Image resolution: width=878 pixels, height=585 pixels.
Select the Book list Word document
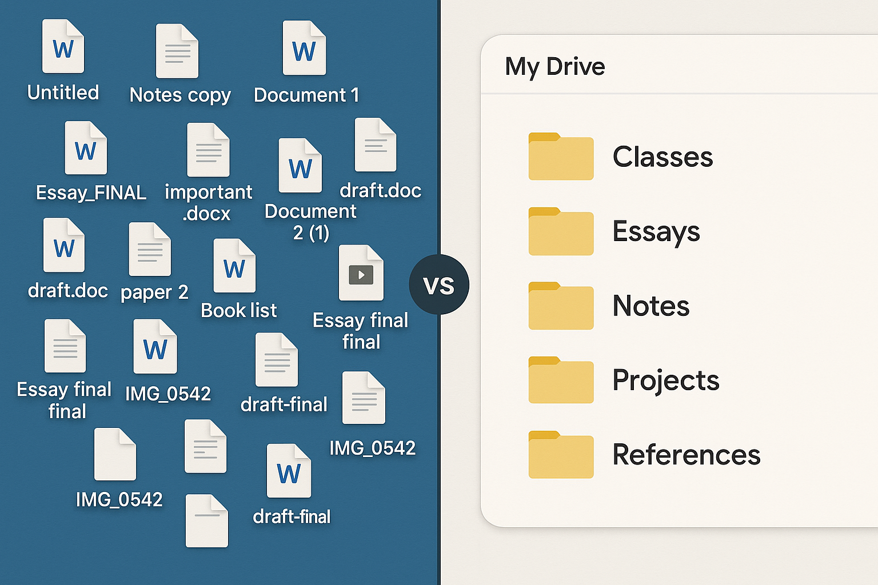point(233,266)
